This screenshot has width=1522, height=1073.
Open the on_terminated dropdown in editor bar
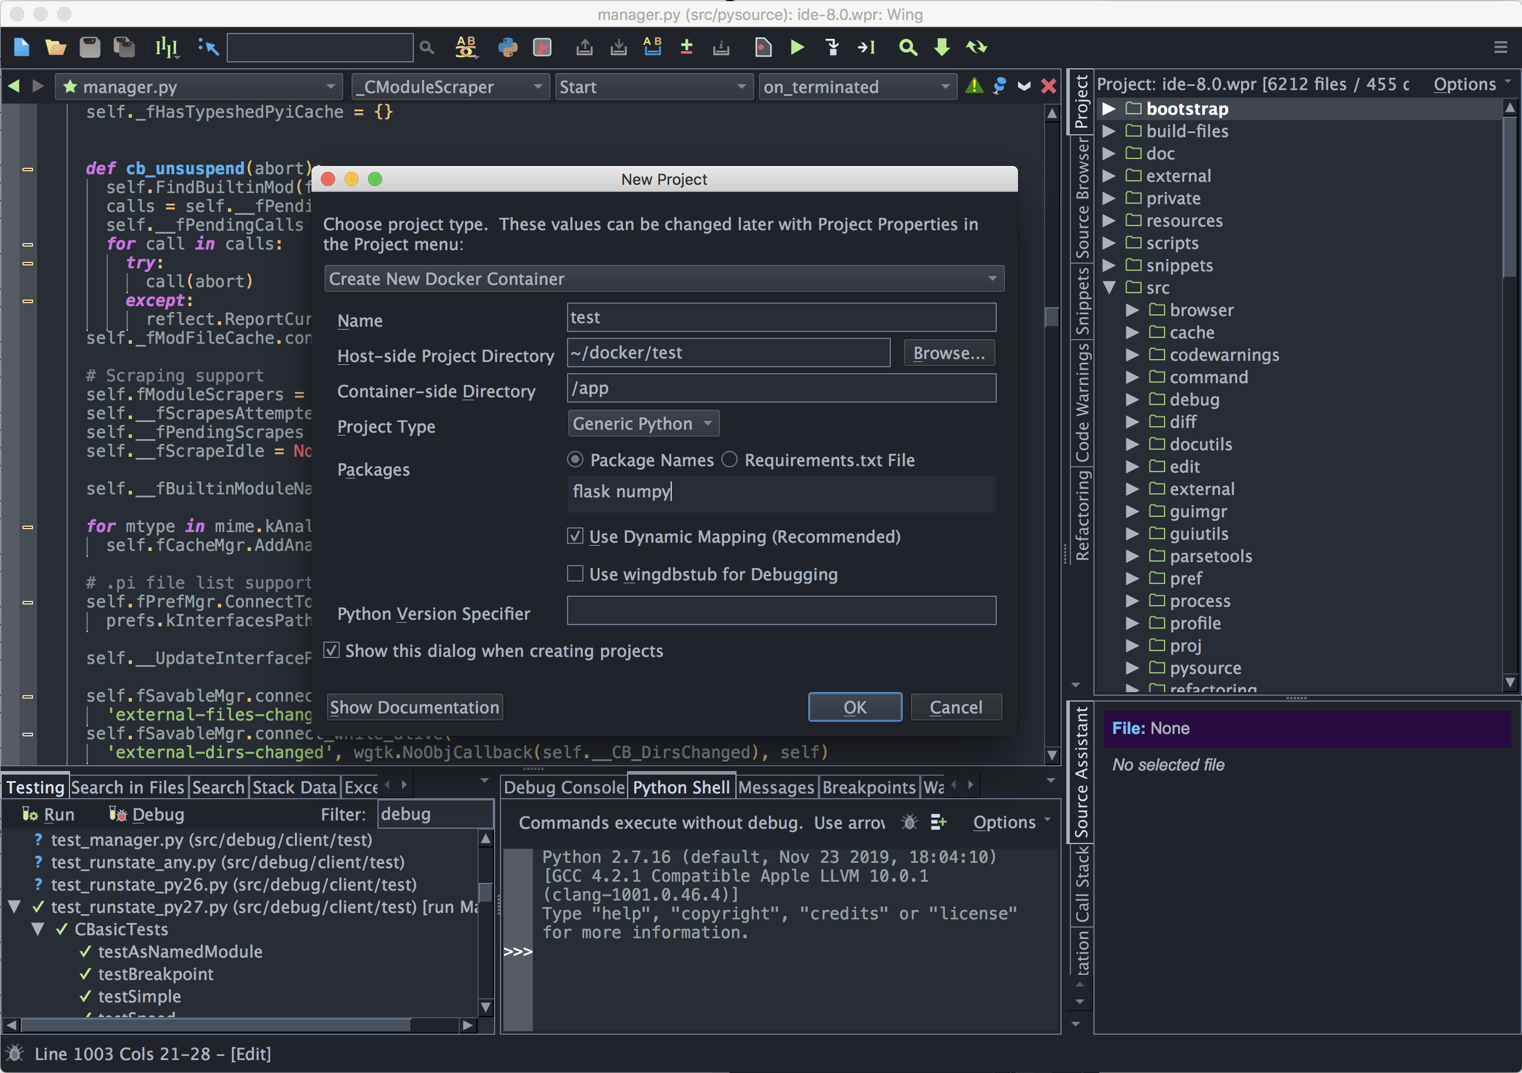coord(857,87)
